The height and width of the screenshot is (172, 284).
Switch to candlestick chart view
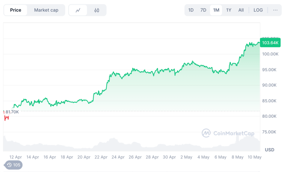97,10
